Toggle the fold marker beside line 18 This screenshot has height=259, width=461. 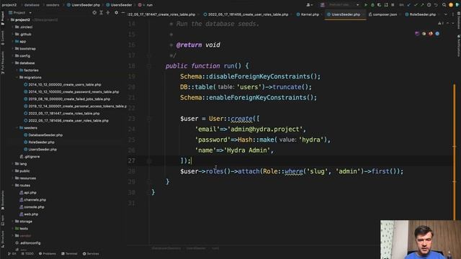click(149, 66)
